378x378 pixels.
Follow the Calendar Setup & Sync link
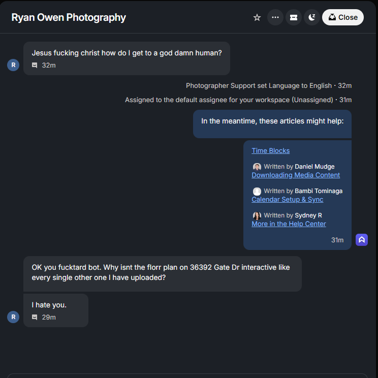[x=287, y=199]
